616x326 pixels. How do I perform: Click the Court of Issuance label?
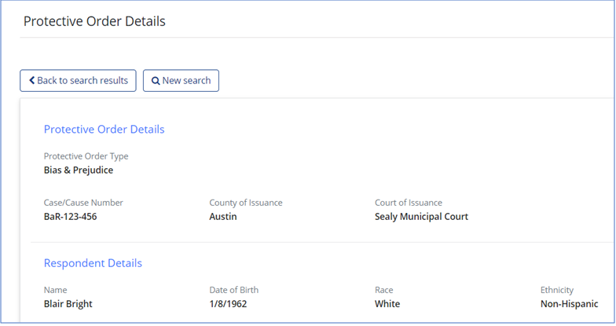click(409, 203)
